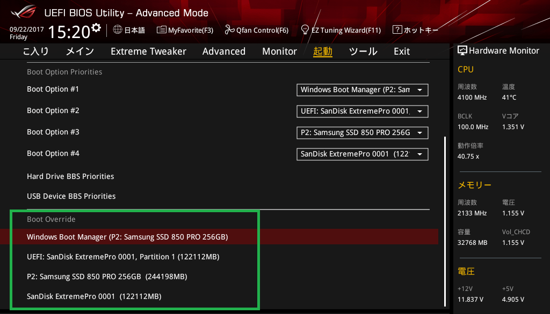Click the memory capacity value 32768 MB
550x314 pixels.
(x=473, y=243)
